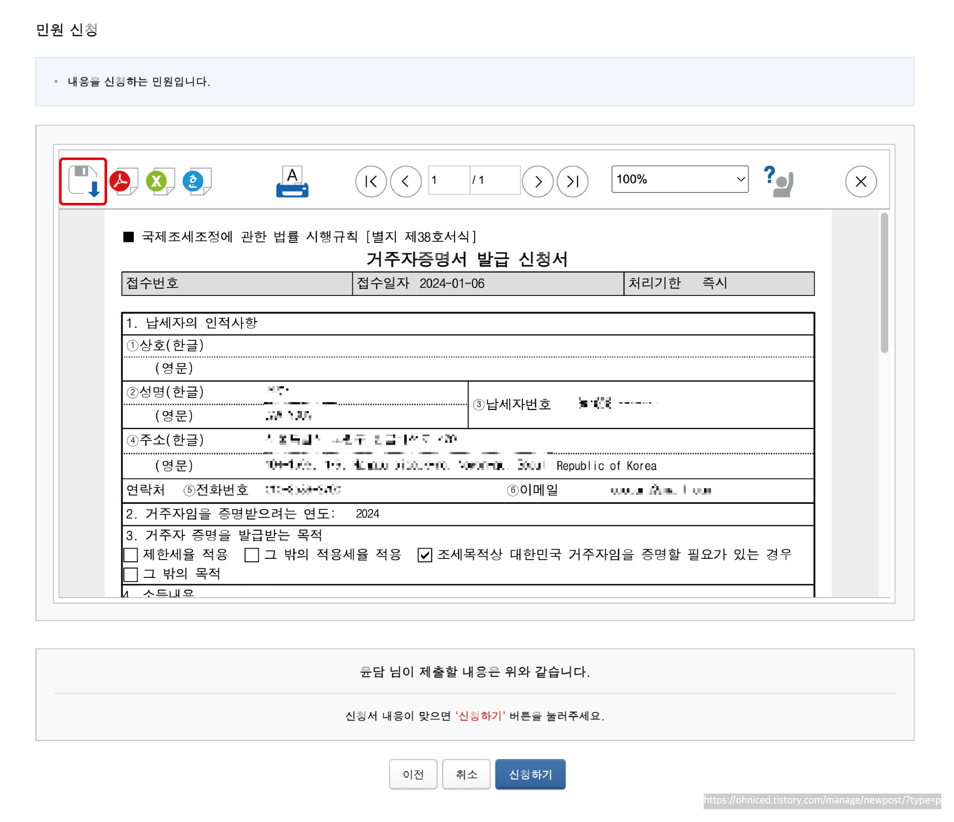
Task: Check the 그 밖의 목적 checkbox
Action: [131, 574]
